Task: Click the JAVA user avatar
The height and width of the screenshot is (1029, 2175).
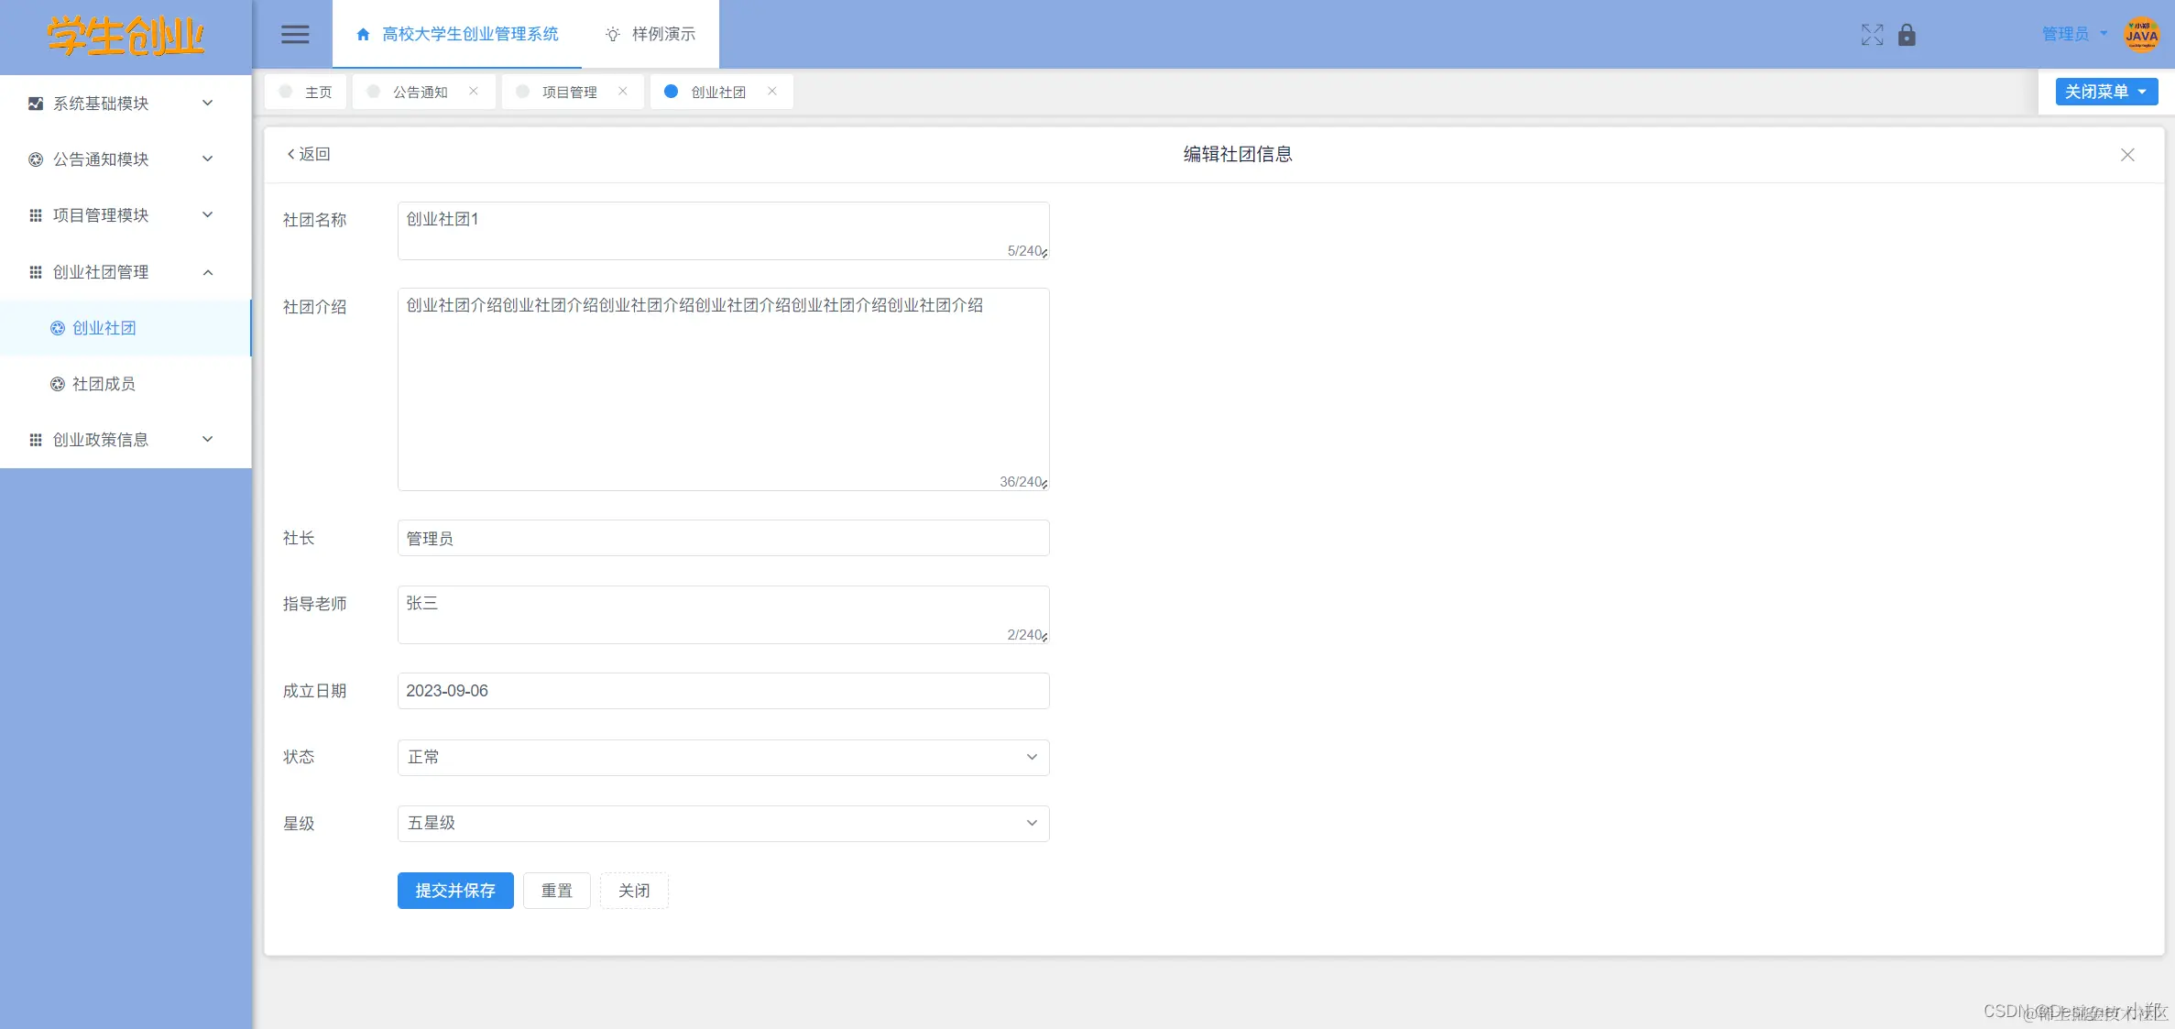Action: [2141, 35]
